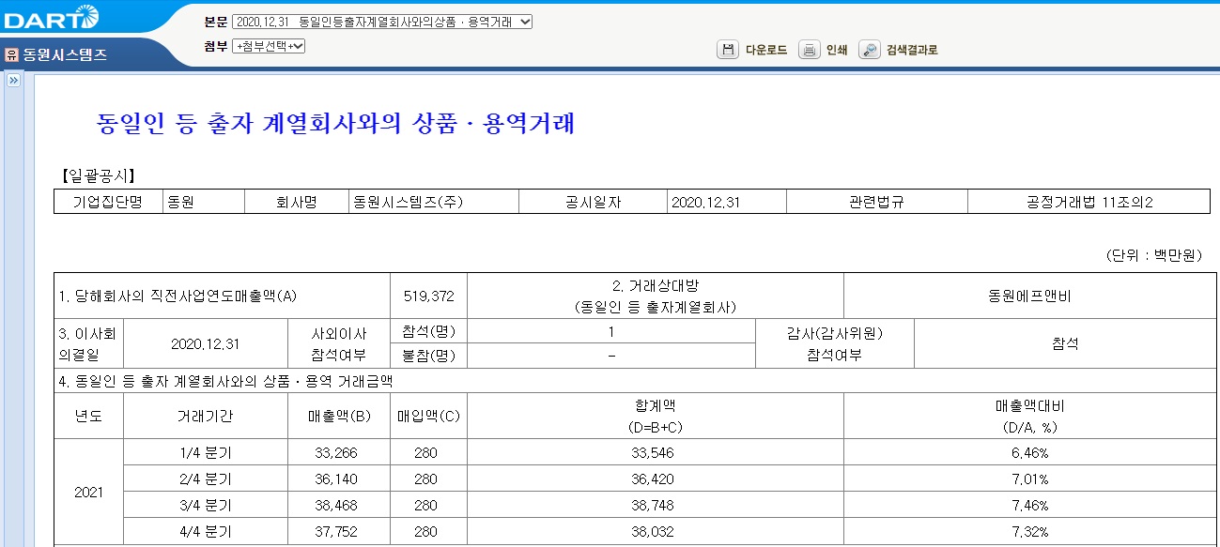This screenshot has height=547, width=1220.
Task: Select the 기업집단명 header cell
Action: (108, 202)
